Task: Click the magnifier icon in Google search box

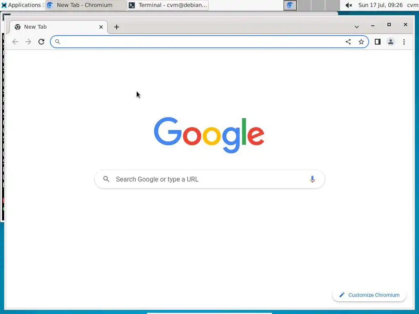Action: (x=106, y=179)
